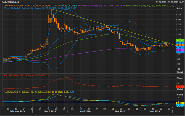Click the 'May 2020' month label
Viewport: 185px width, 116px height.
click(x=120, y=111)
